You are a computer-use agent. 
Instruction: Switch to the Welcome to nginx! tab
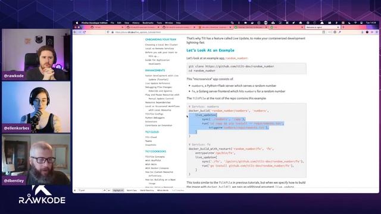point(323,27)
